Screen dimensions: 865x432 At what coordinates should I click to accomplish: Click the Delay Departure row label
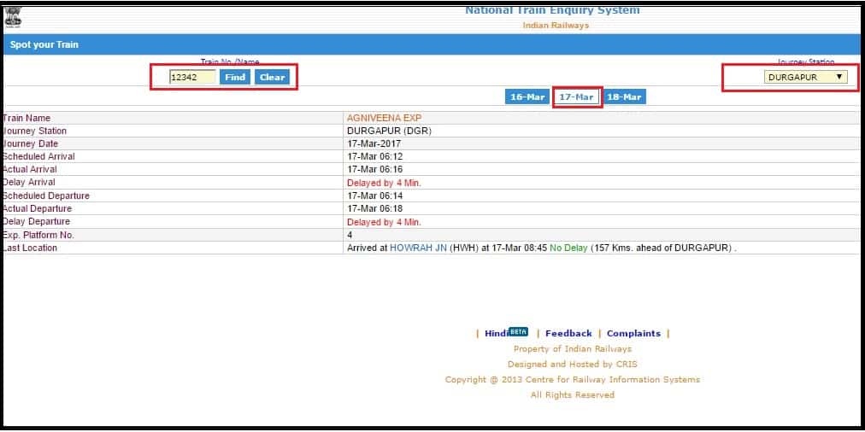point(37,221)
